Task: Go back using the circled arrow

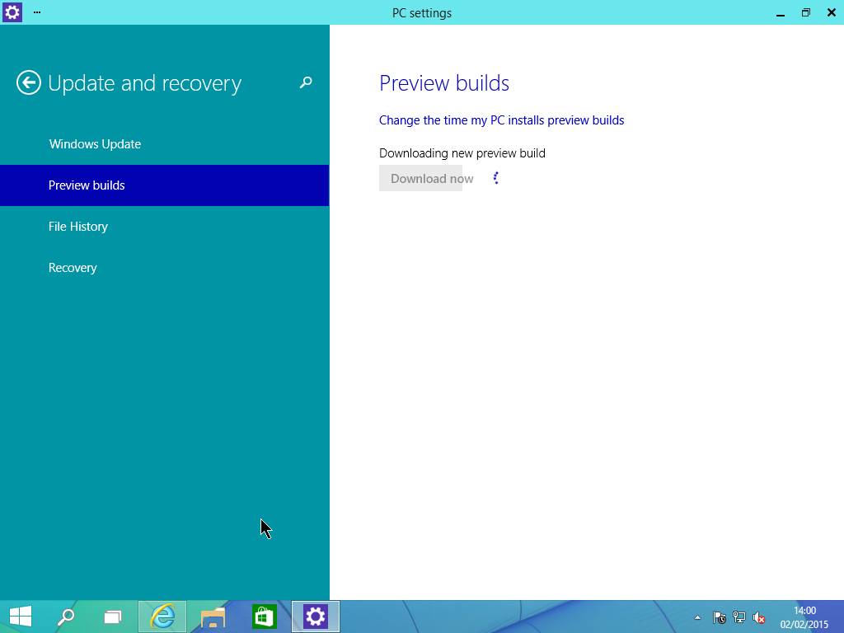Action: click(x=29, y=83)
